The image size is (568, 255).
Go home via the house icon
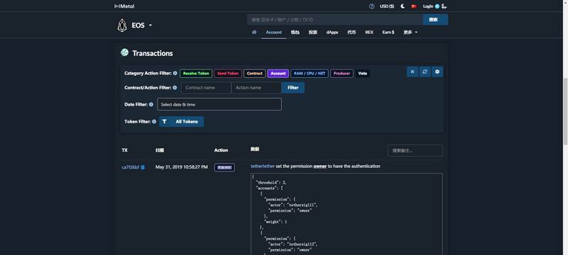[254, 32]
